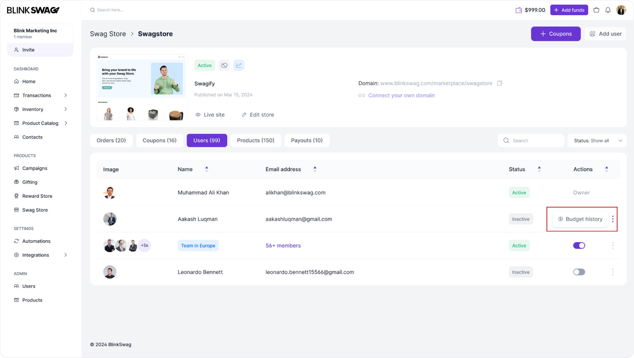The width and height of the screenshot is (634, 358).
Task: Sort the table by Status
Action: tap(539, 169)
